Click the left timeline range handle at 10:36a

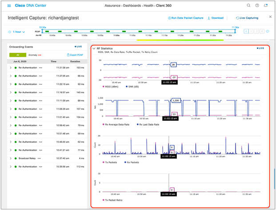(x=42, y=32)
